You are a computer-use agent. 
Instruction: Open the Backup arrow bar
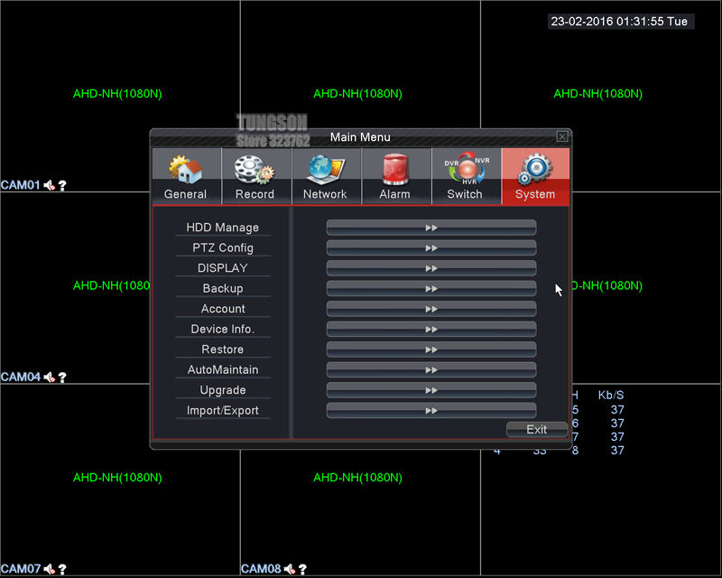click(x=431, y=288)
